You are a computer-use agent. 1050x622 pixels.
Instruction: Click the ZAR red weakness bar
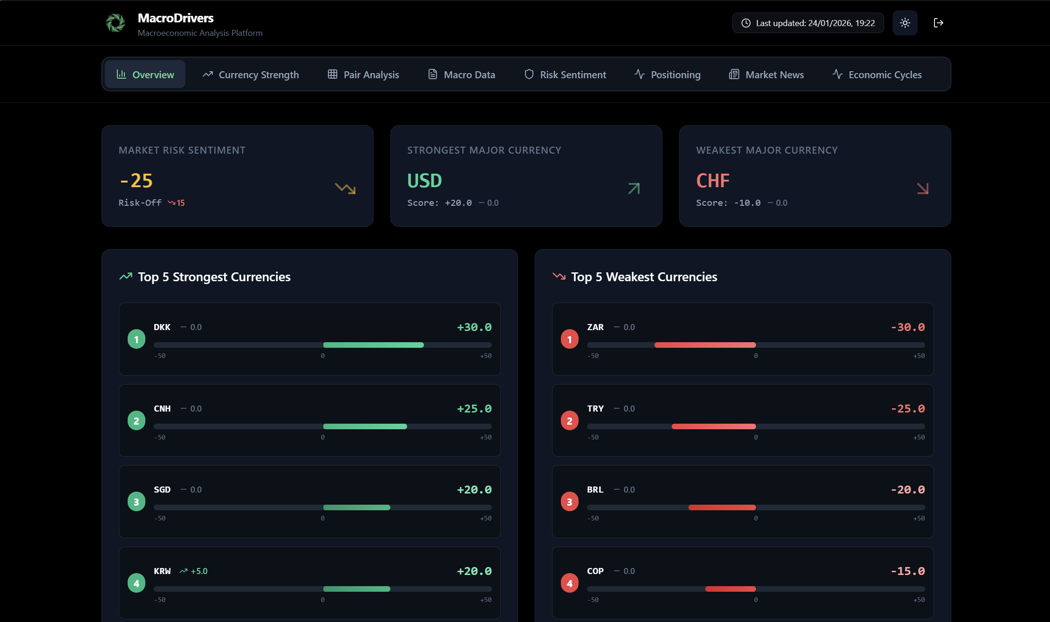[705, 345]
